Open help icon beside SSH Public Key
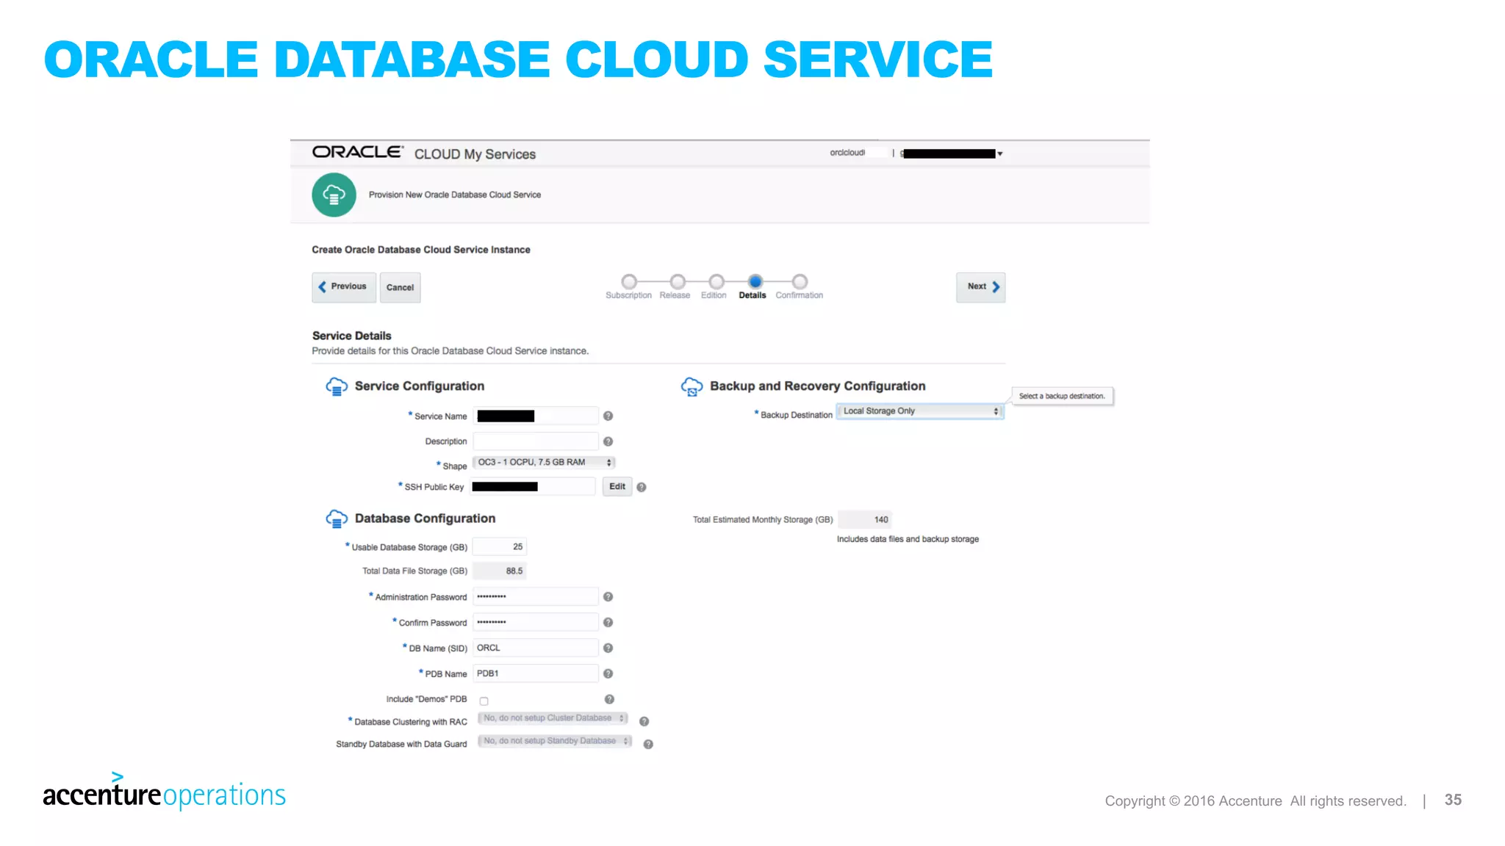 pyautogui.click(x=642, y=487)
